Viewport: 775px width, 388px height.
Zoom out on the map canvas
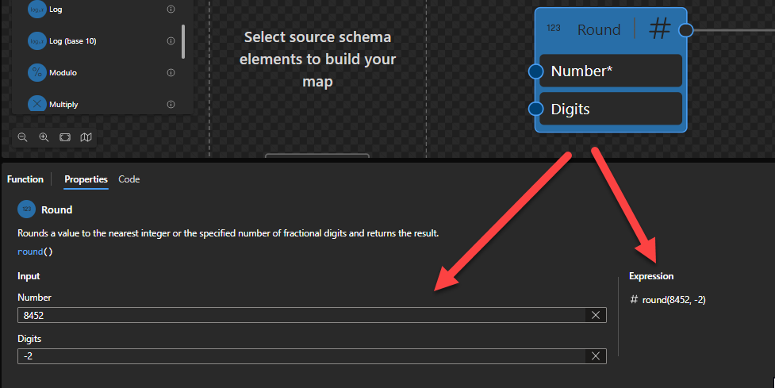[23, 137]
